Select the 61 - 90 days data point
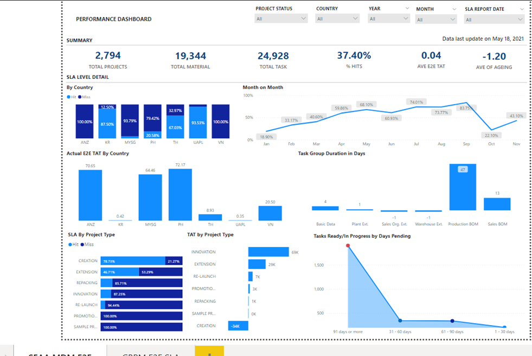 452,321
